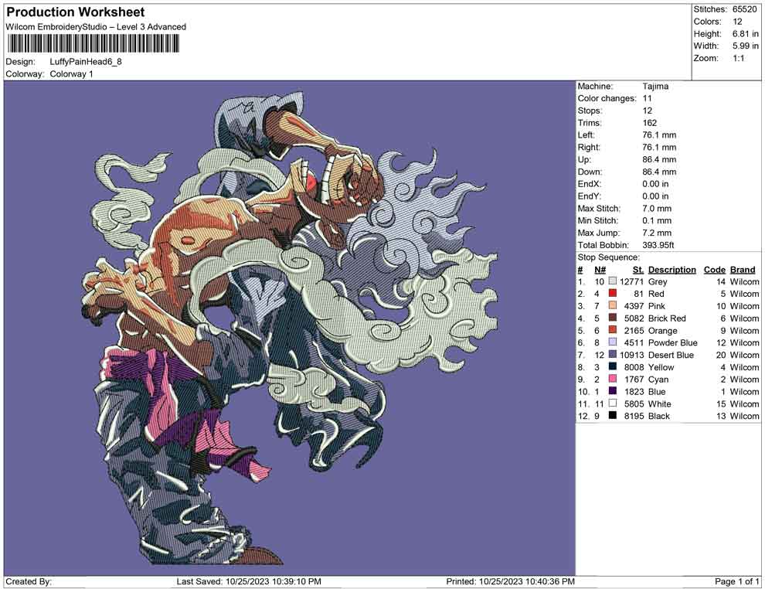The height and width of the screenshot is (589, 765).
Task: Click the stitch count '12771' for Grey
Action: [x=632, y=281]
